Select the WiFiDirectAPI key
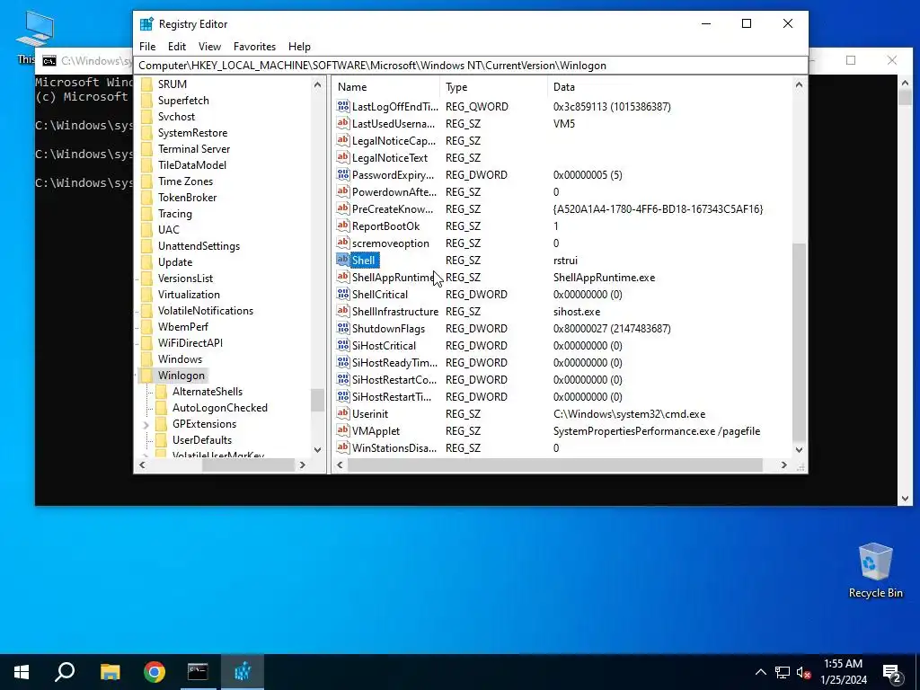Image resolution: width=920 pixels, height=690 pixels. click(190, 343)
